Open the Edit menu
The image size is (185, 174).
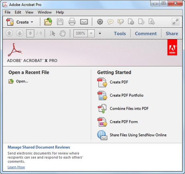(x=18, y=12)
